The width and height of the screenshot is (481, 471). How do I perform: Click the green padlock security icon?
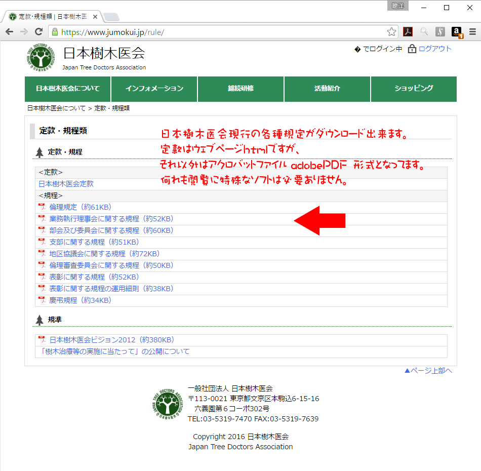coord(55,32)
